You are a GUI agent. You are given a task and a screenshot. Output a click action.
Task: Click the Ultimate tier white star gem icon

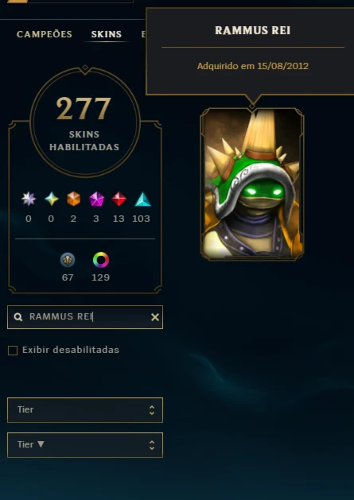coord(29,199)
